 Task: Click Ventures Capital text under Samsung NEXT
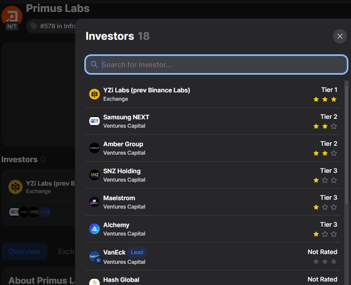[124, 126]
